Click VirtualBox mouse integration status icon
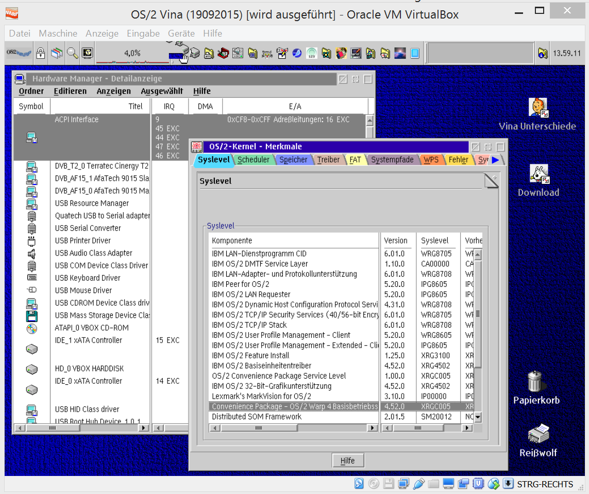 tap(493, 484)
